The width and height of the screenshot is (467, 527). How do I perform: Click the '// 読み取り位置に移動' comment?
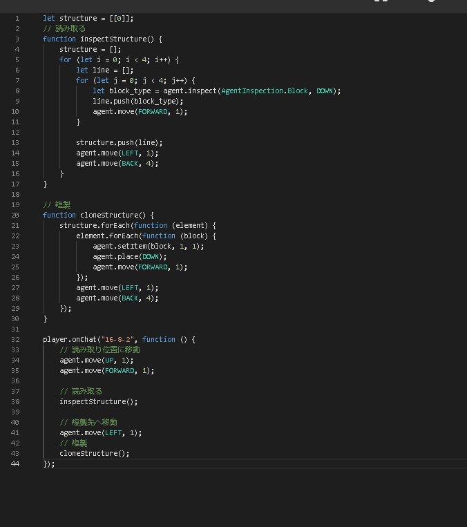tap(99, 349)
